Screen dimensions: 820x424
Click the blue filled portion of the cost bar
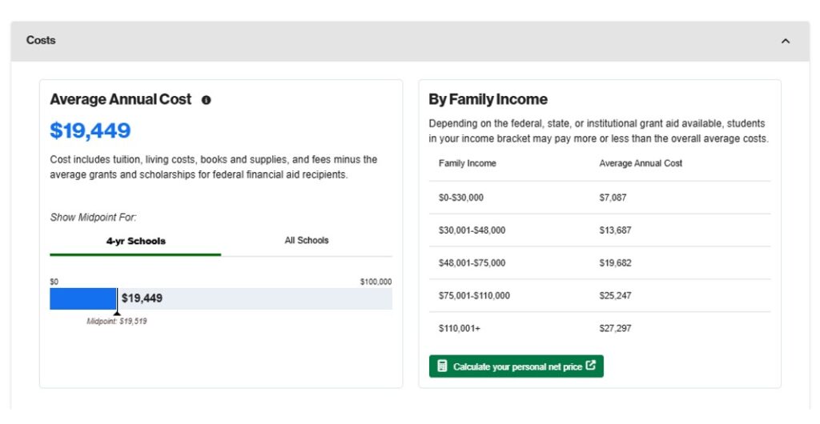click(82, 298)
